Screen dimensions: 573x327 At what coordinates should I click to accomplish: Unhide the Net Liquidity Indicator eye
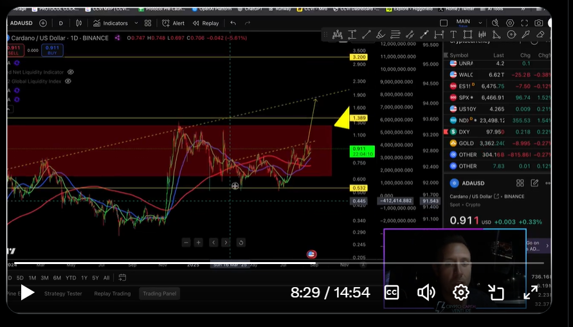tap(71, 72)
